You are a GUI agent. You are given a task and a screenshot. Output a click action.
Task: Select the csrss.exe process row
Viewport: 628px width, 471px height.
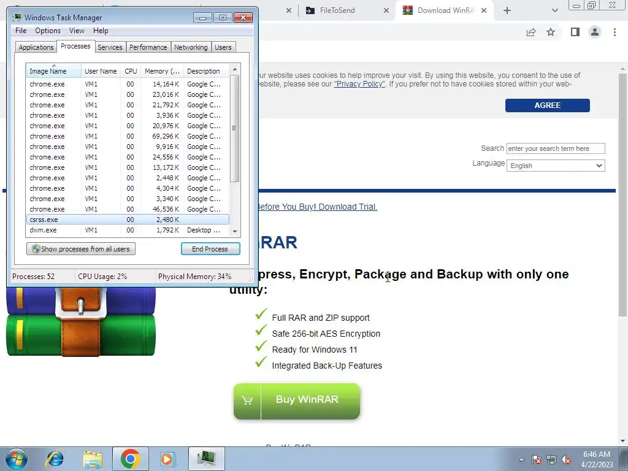coord(128,220)
